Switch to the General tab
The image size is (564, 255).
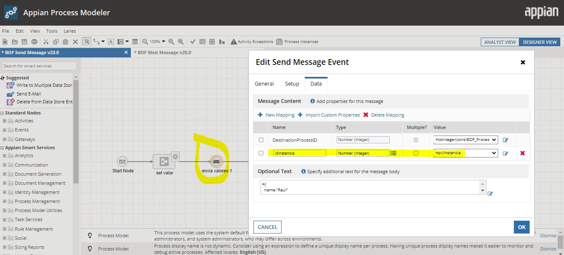[264, 83]
